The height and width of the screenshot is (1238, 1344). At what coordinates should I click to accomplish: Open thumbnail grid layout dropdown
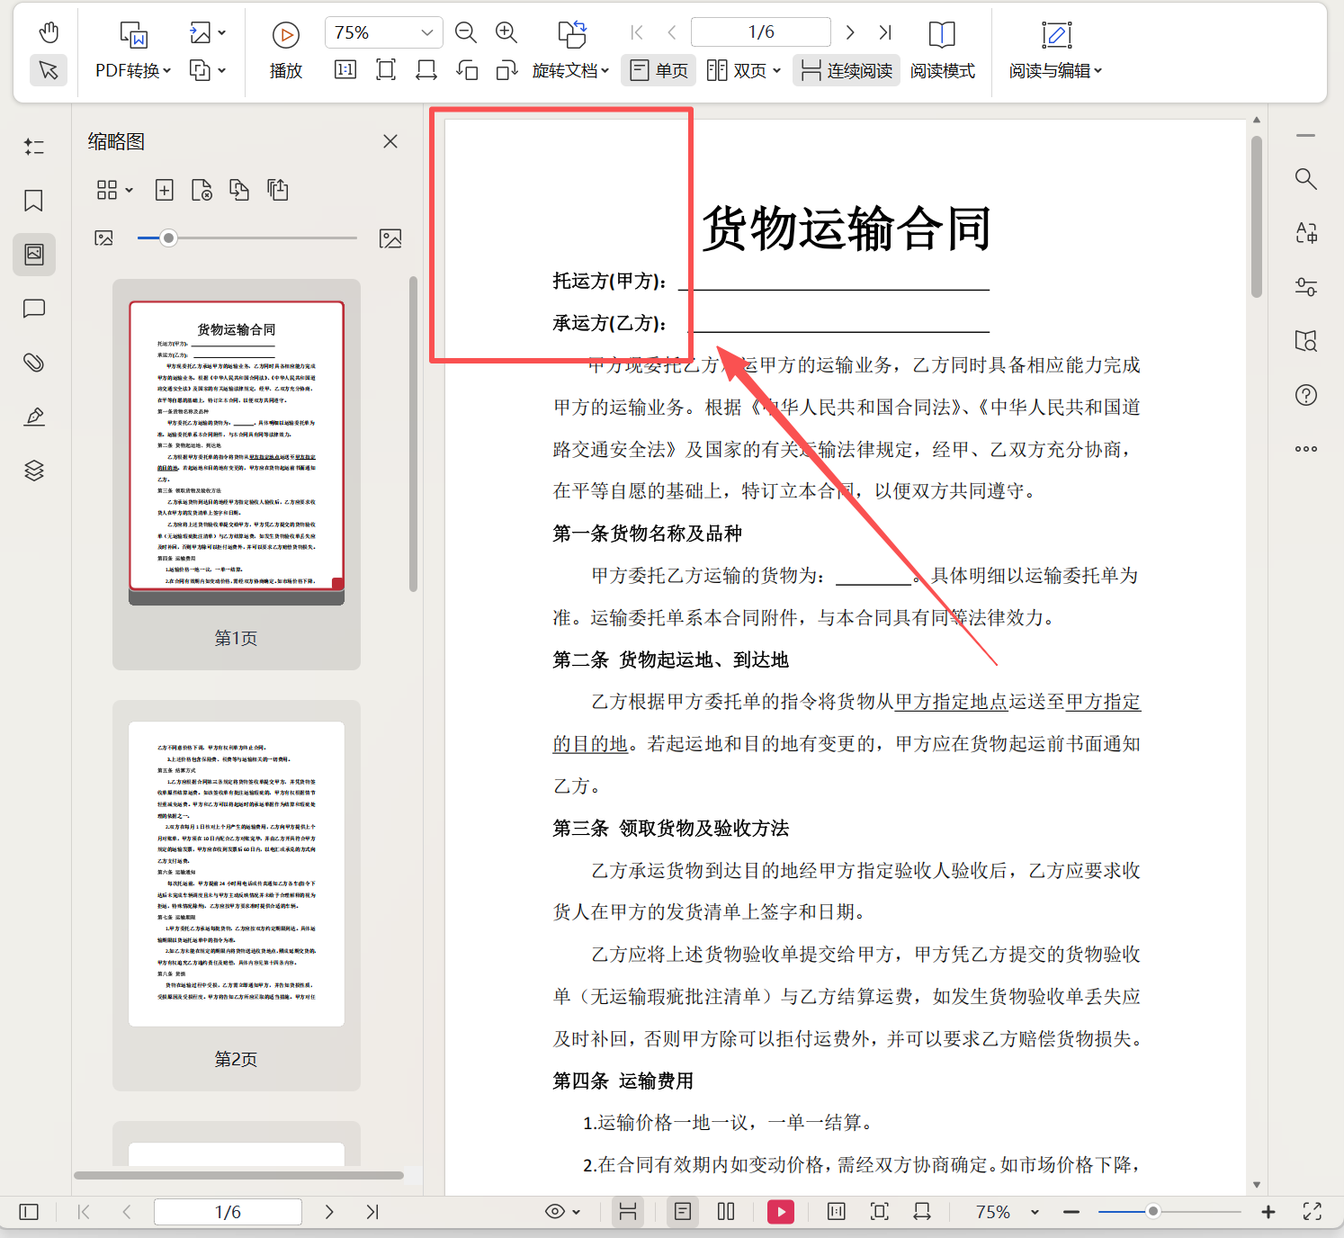[114, 190]
